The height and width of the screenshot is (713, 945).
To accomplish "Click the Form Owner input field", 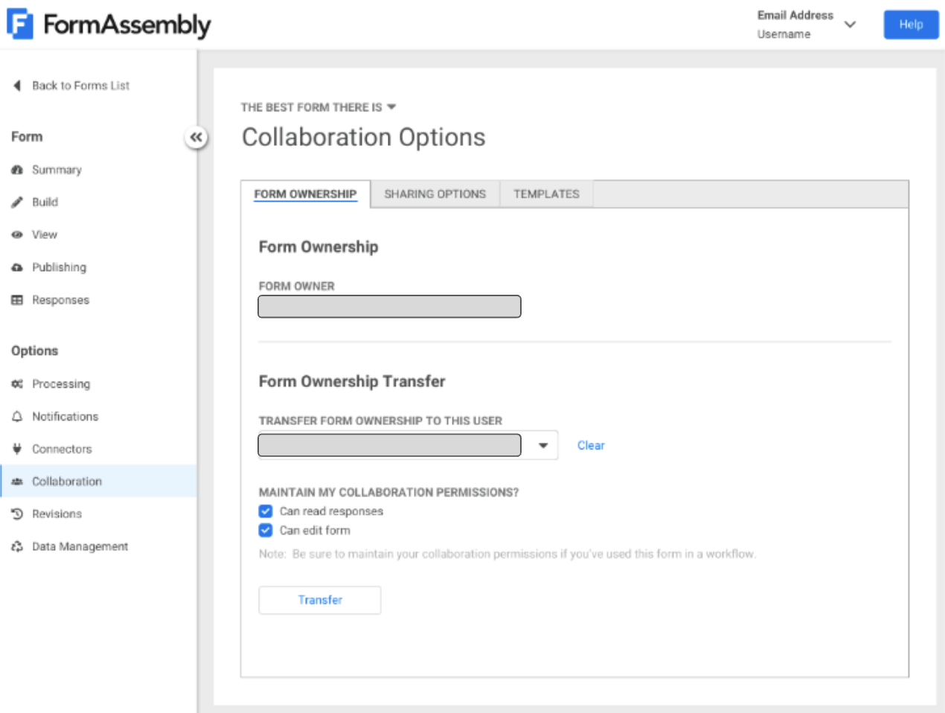I will [x=389, y=307].
